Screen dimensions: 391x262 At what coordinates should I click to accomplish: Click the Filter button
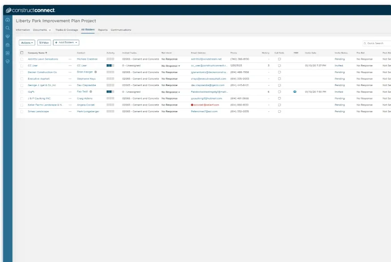44,43
